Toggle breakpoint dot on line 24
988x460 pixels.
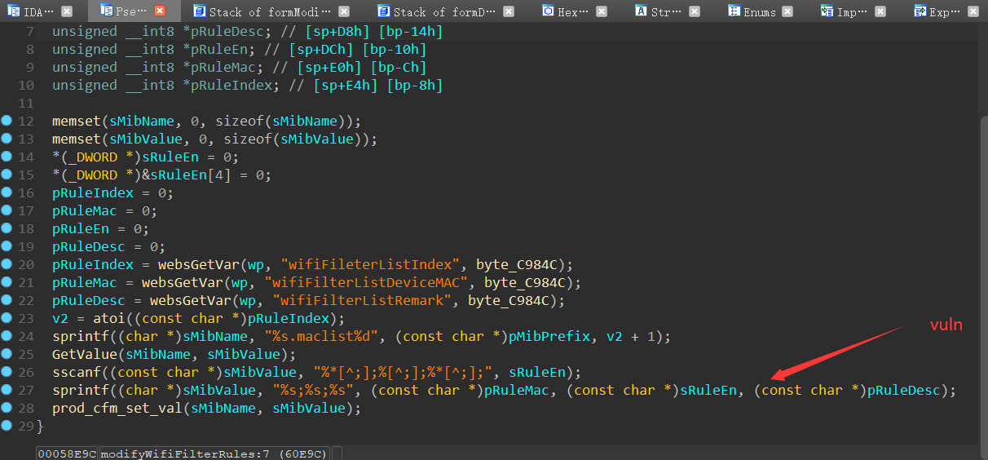[7, 336]
